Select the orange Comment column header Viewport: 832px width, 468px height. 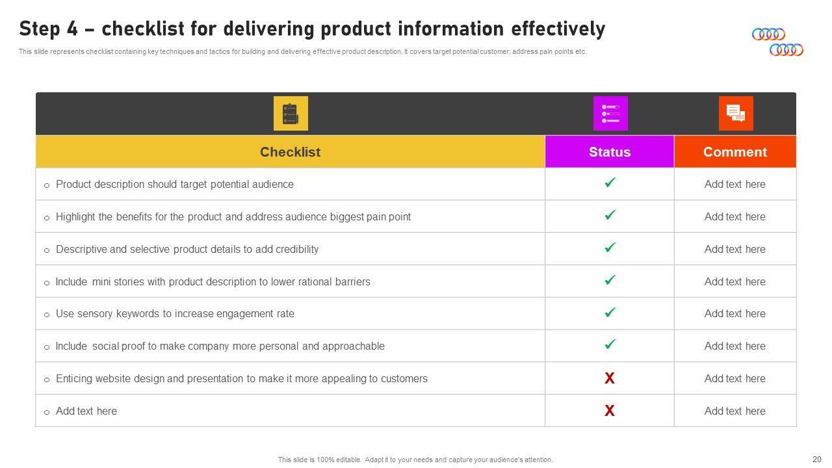pos(735,152)
